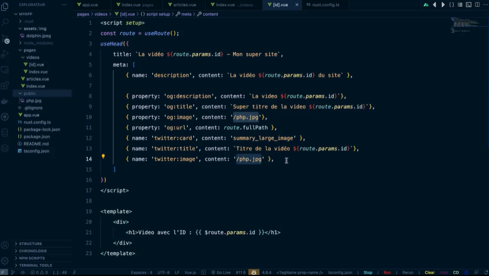Open package.json in the file explorer

click(x=36, y=136)
